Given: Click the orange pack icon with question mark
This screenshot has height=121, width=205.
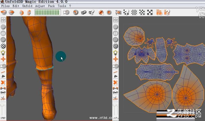Looking at the screenshot, I should click(167, 13).
